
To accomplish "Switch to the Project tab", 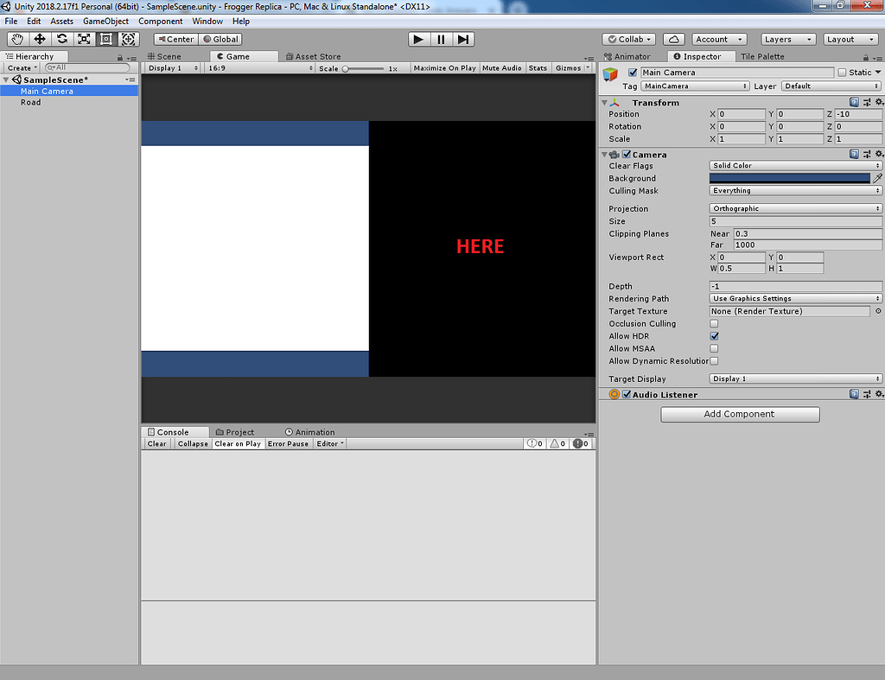I will 233,431.
